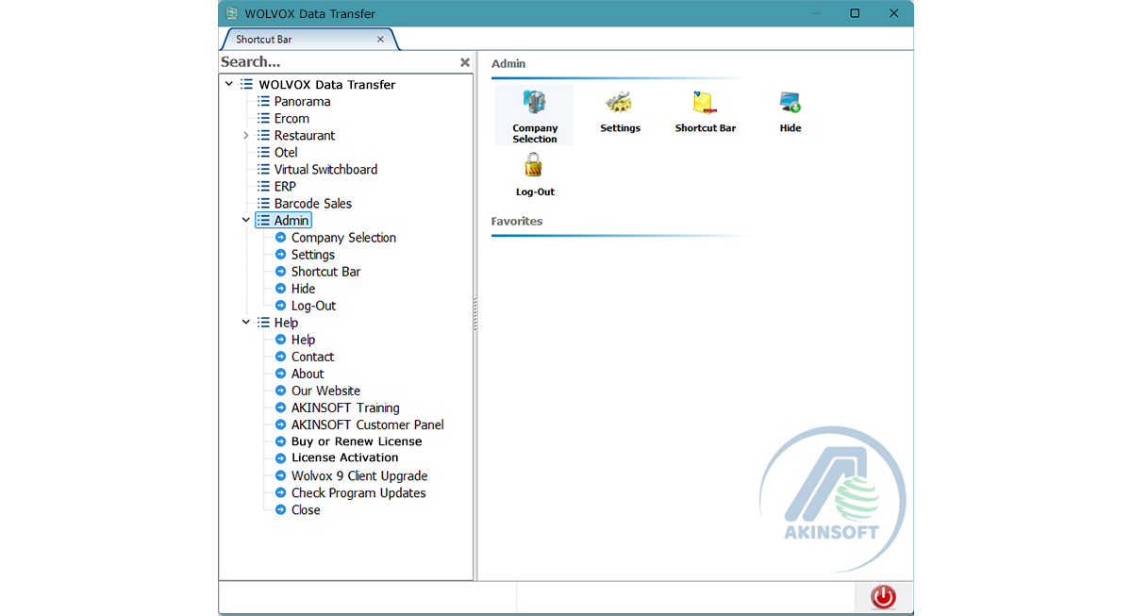
Task: Clear the search with the X icon
Action: pyautogui.click(x=464, y=62)
